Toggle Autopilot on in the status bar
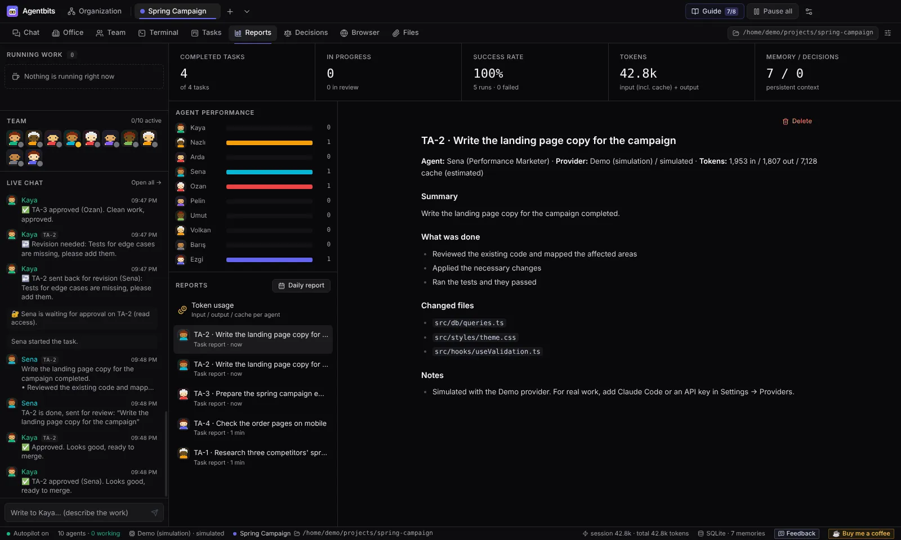Viewport: 901px width, 540px height. coord(28,533)
